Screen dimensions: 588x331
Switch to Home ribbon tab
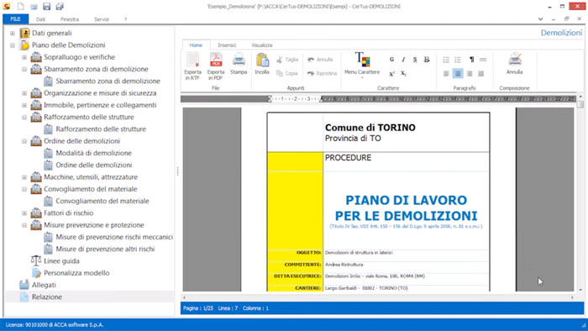196,45
